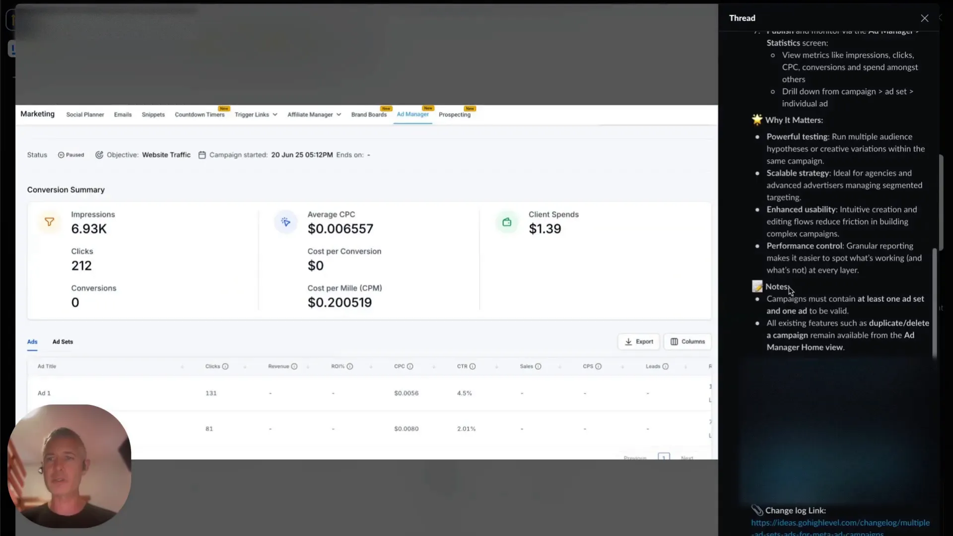Screen dimensions: 953x536
Task: Sort table by Leads arrow
Action: pos(685,367)
